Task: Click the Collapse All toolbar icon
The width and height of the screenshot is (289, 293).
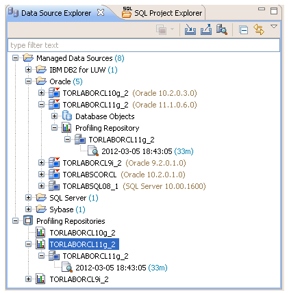Action: [x=243, y=30]
